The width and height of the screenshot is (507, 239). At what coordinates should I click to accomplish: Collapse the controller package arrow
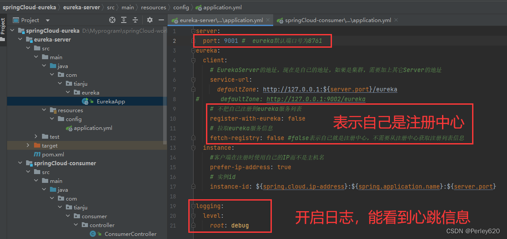click(x=76, y=225)
